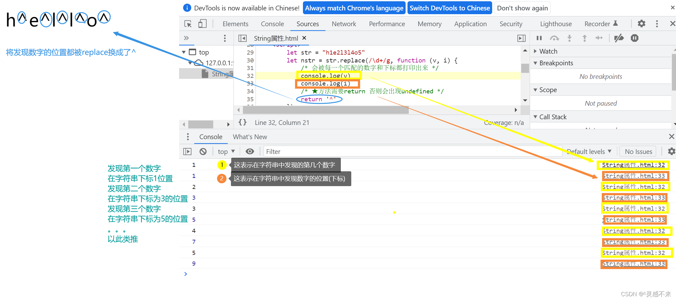Clear the console output

point(203,151)
